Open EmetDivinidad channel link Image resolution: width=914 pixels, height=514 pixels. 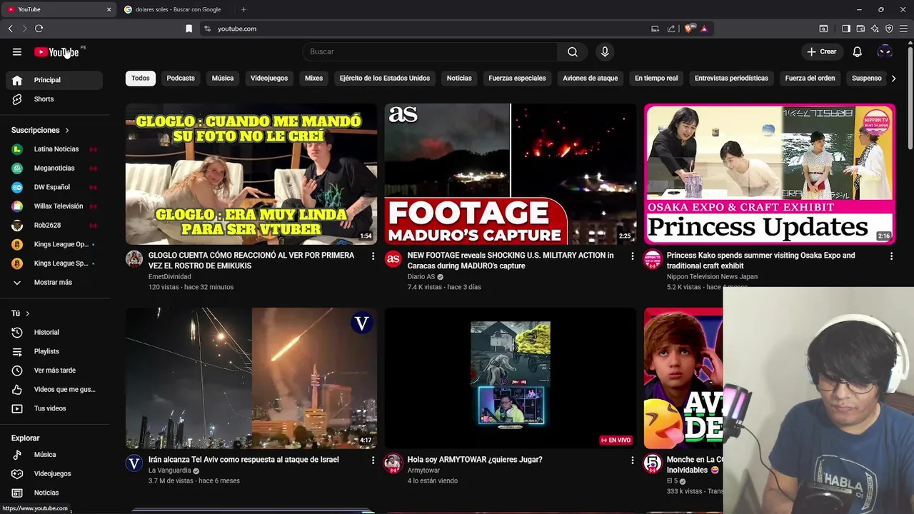coord(170,276)
